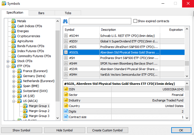Viewport: 194px width, 135px height.
Task: Click the Stock CFDs folder icon
Action: point(14,61)
